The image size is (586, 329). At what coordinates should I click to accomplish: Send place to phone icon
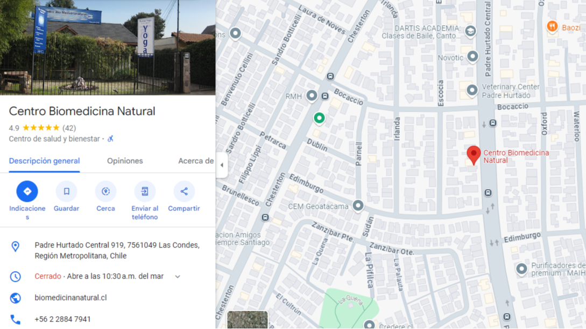(x=145, y=191)
